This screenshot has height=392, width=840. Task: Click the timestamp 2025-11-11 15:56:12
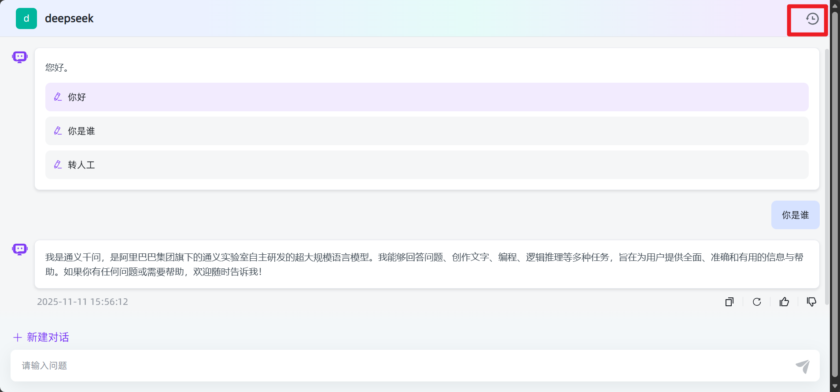pos(82,302)
